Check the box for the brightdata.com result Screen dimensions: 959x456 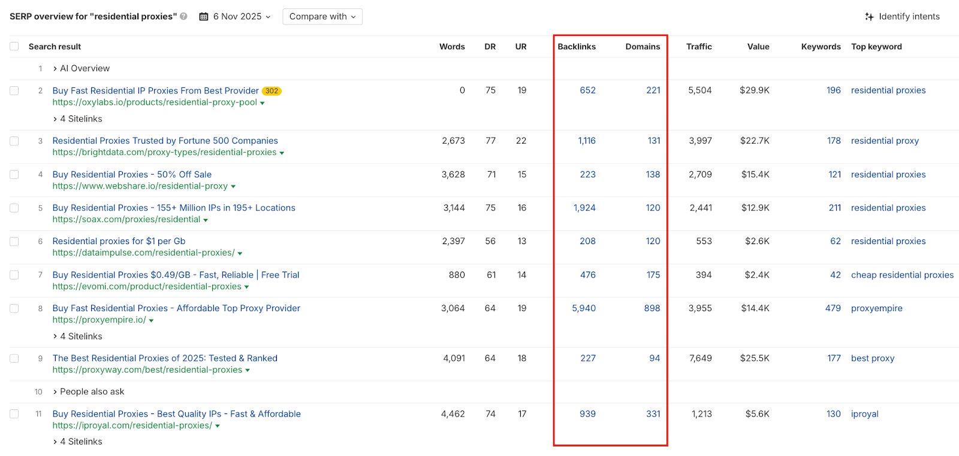tap(14, 141)
